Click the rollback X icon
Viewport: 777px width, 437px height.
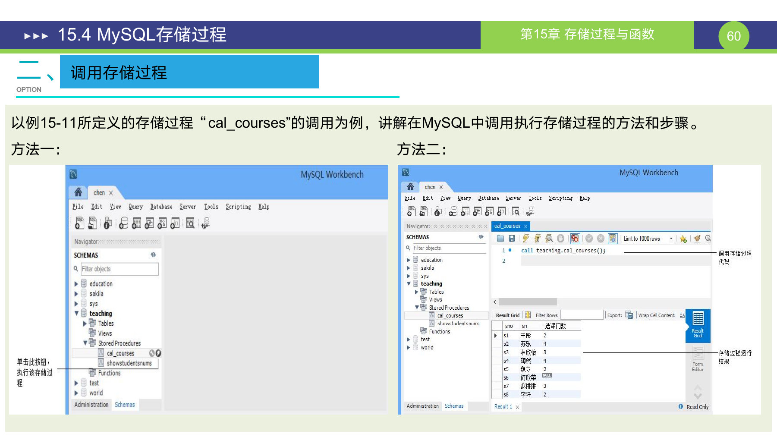(x=601, y=238)
